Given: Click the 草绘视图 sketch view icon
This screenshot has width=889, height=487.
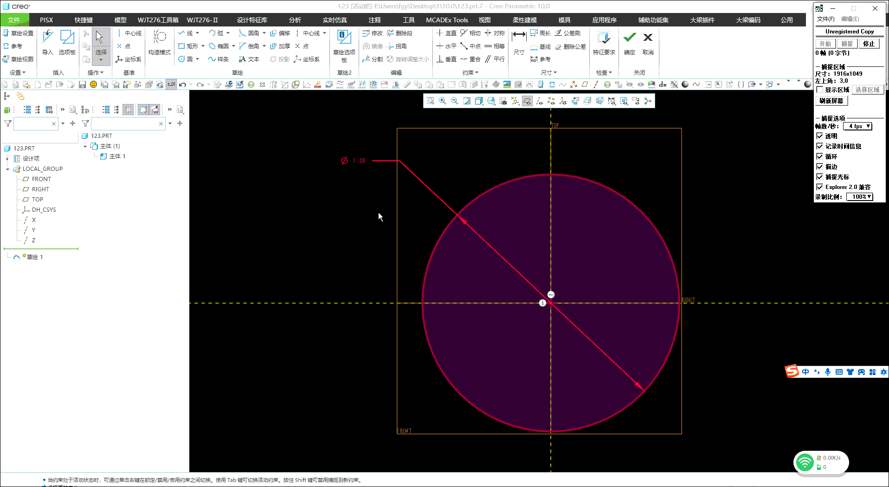Looking at the screenshot, I should 18,59.
